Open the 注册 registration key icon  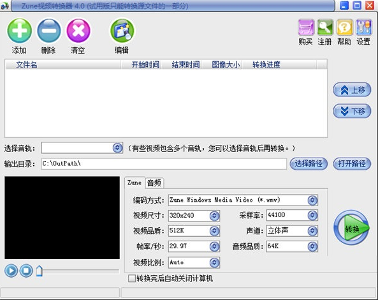325,27
